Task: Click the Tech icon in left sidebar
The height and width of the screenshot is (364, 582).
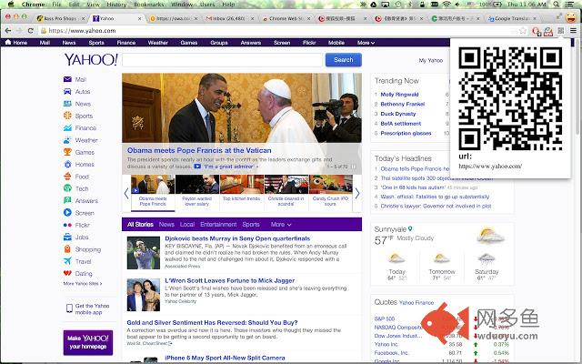Action: pos(67,188)
